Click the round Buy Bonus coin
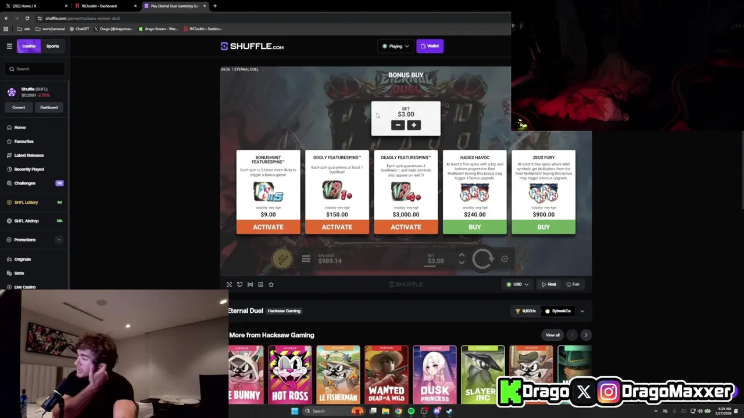This screenshot has width=744, height=418. coord(282,258)
